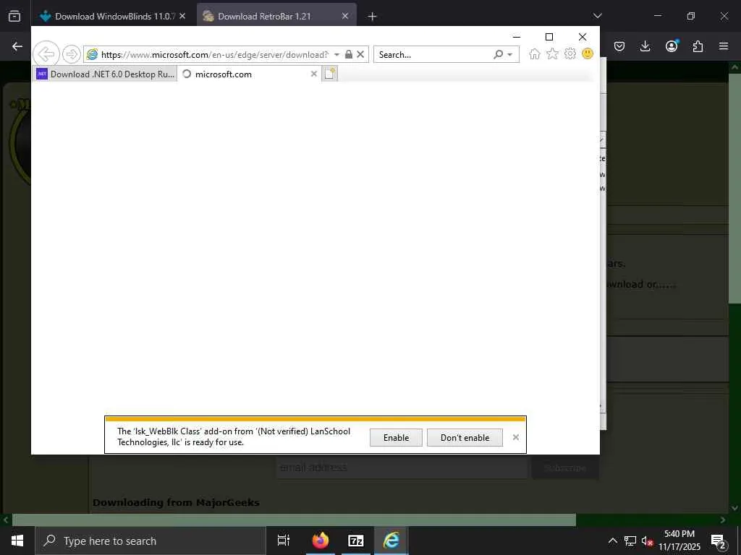Click the Firefox vertical scrollbar thumb
The height and width of the screenshot is (555, 741).
[x=735, y=188]
